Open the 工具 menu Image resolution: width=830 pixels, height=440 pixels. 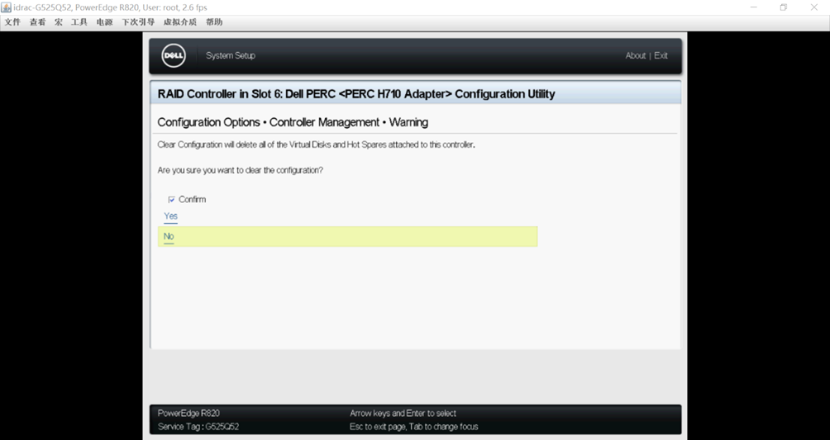79,22
